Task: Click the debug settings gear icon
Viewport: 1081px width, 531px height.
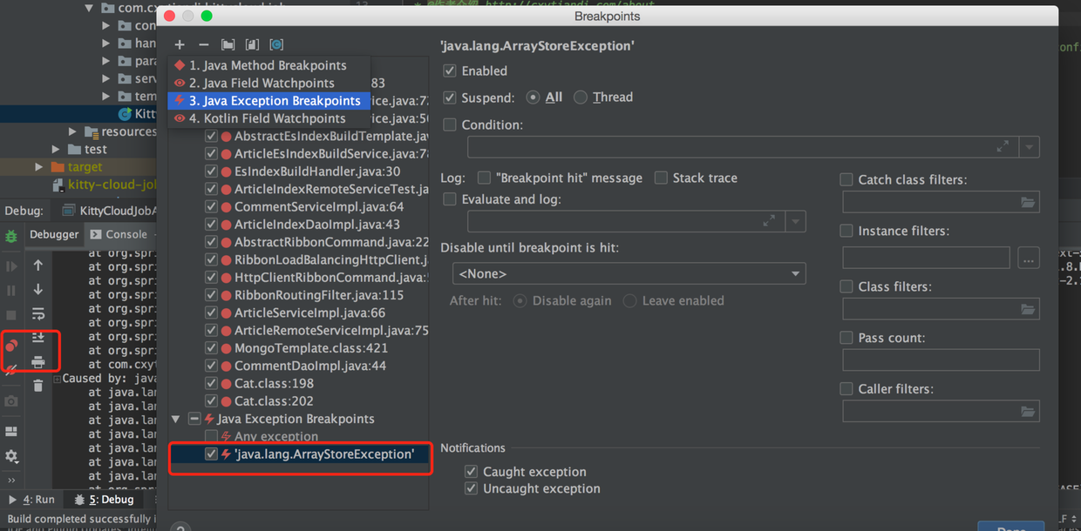Action: click(11, 456)
